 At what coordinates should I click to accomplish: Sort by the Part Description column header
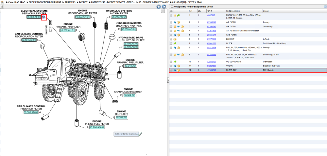233,11
